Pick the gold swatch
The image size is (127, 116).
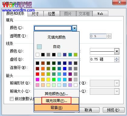click(43, 80)
